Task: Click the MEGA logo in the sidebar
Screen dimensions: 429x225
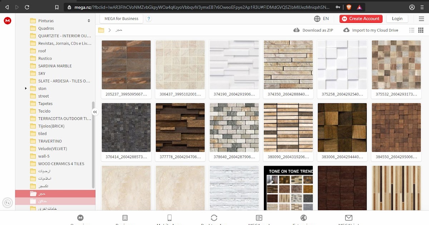Action: (x=8, y=21)
